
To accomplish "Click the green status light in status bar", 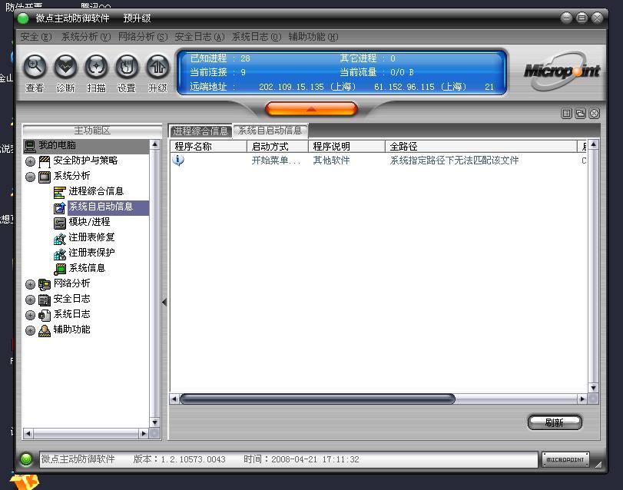I will (x=26, y=459).
